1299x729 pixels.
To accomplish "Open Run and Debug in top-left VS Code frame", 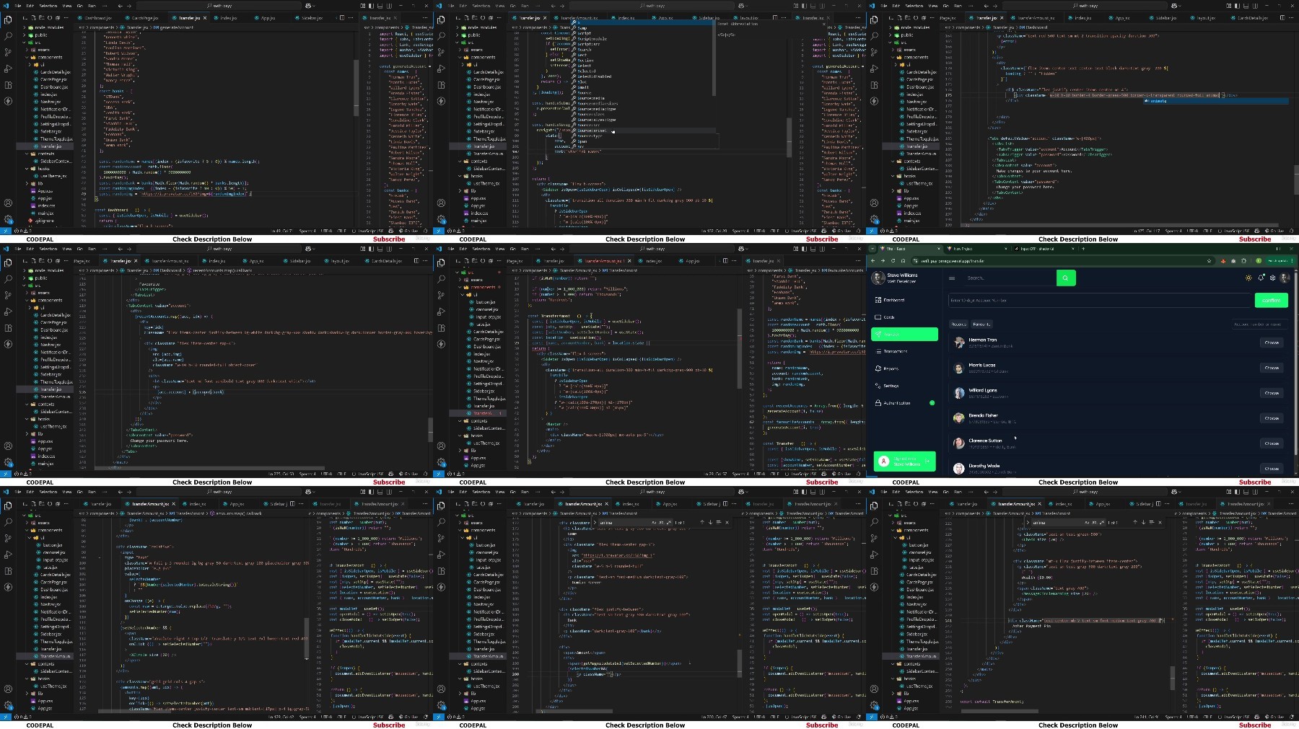I will [x=9, y=69].
